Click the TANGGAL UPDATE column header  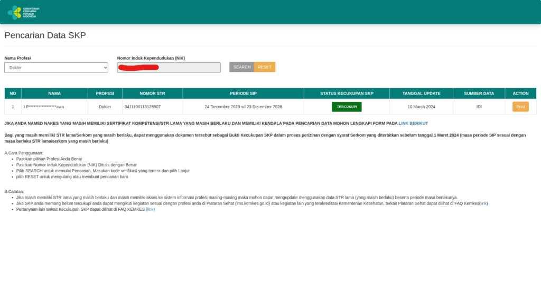pos(421,94)
